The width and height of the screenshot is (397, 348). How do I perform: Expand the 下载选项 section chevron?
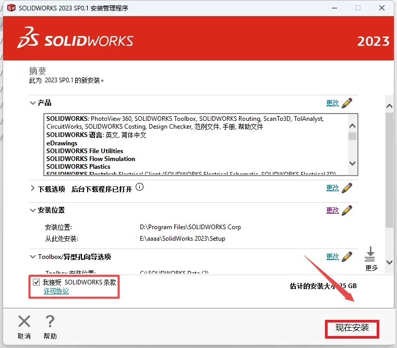point(32,188)
